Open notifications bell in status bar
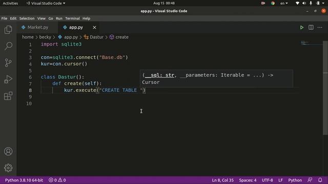This screenshot has width=328, height=184. 320,180
